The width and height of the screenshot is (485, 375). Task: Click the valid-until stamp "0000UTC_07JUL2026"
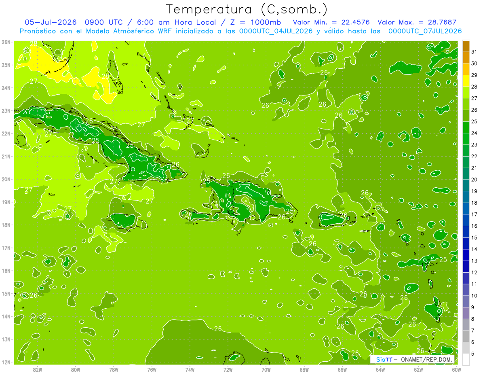[x=425, y=31]
